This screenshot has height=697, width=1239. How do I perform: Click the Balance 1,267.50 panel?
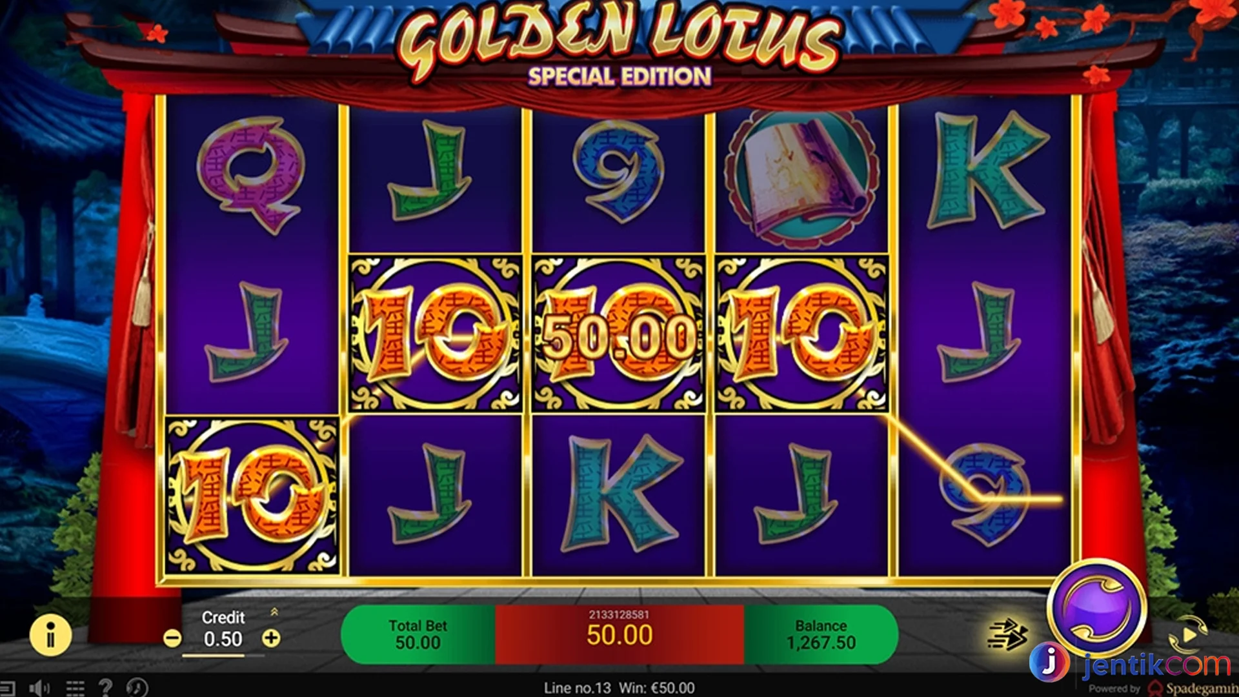[821, 634]
